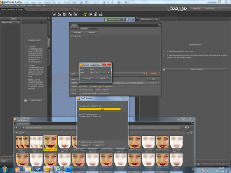Toggle the Morphs translate checkbox
This screenshot has width=231, height=173.
(x=80, y=86)
